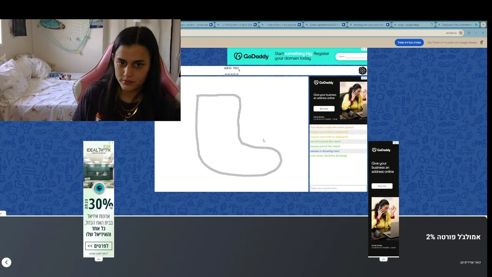The width and height of the screenshot is (492, 277).
Task: Click 'aaaaaa is drawing now!' chat message
Action: [x=325, y=151]
